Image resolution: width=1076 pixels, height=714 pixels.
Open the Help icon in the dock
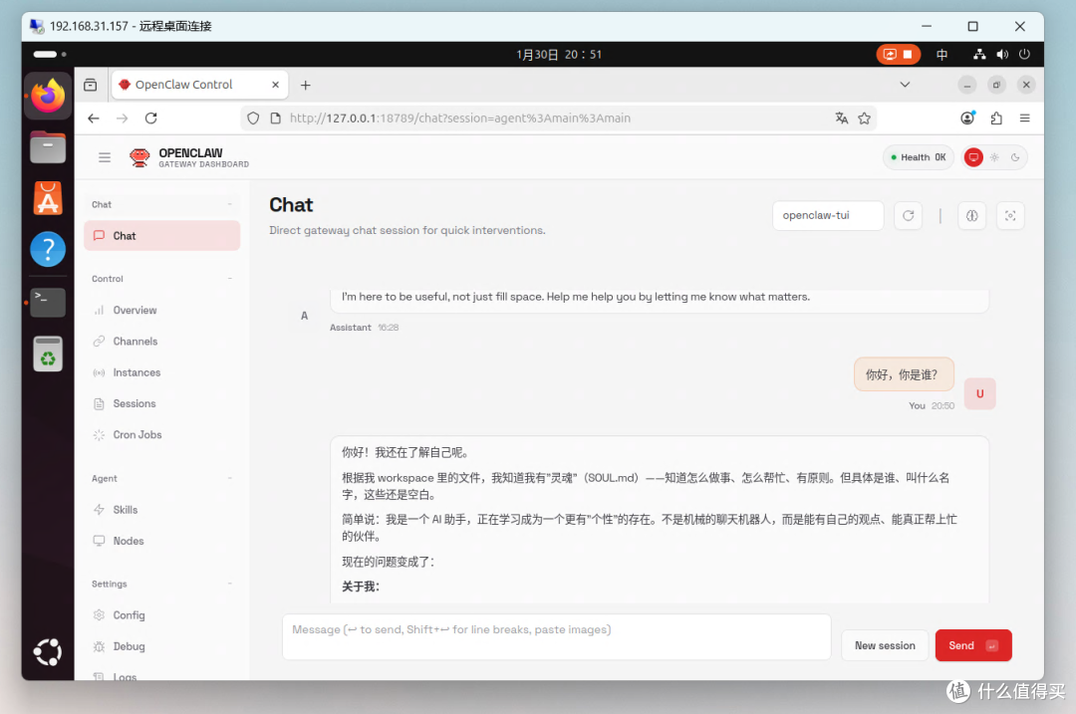(x=48, y=249)
